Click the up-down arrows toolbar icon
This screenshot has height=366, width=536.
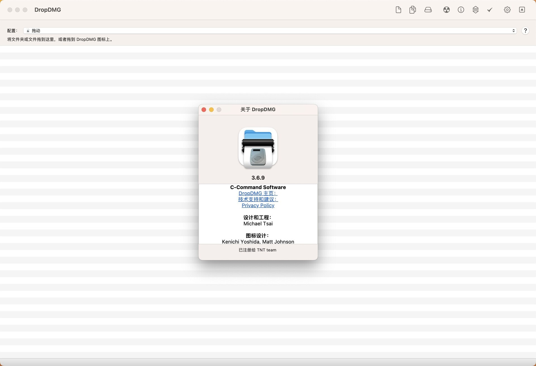(475, 10)
